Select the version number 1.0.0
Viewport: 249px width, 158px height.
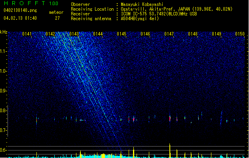click(x=54, y=4)
